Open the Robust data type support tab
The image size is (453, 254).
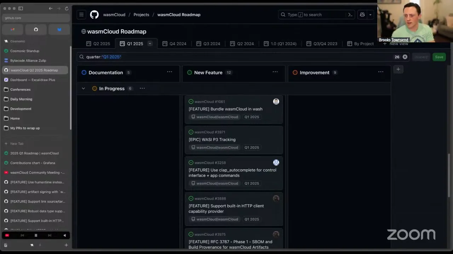35,211
